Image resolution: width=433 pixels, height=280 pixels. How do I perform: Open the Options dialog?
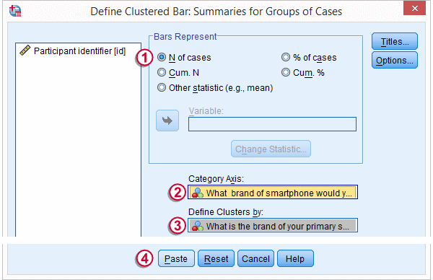tap(395, 60)
